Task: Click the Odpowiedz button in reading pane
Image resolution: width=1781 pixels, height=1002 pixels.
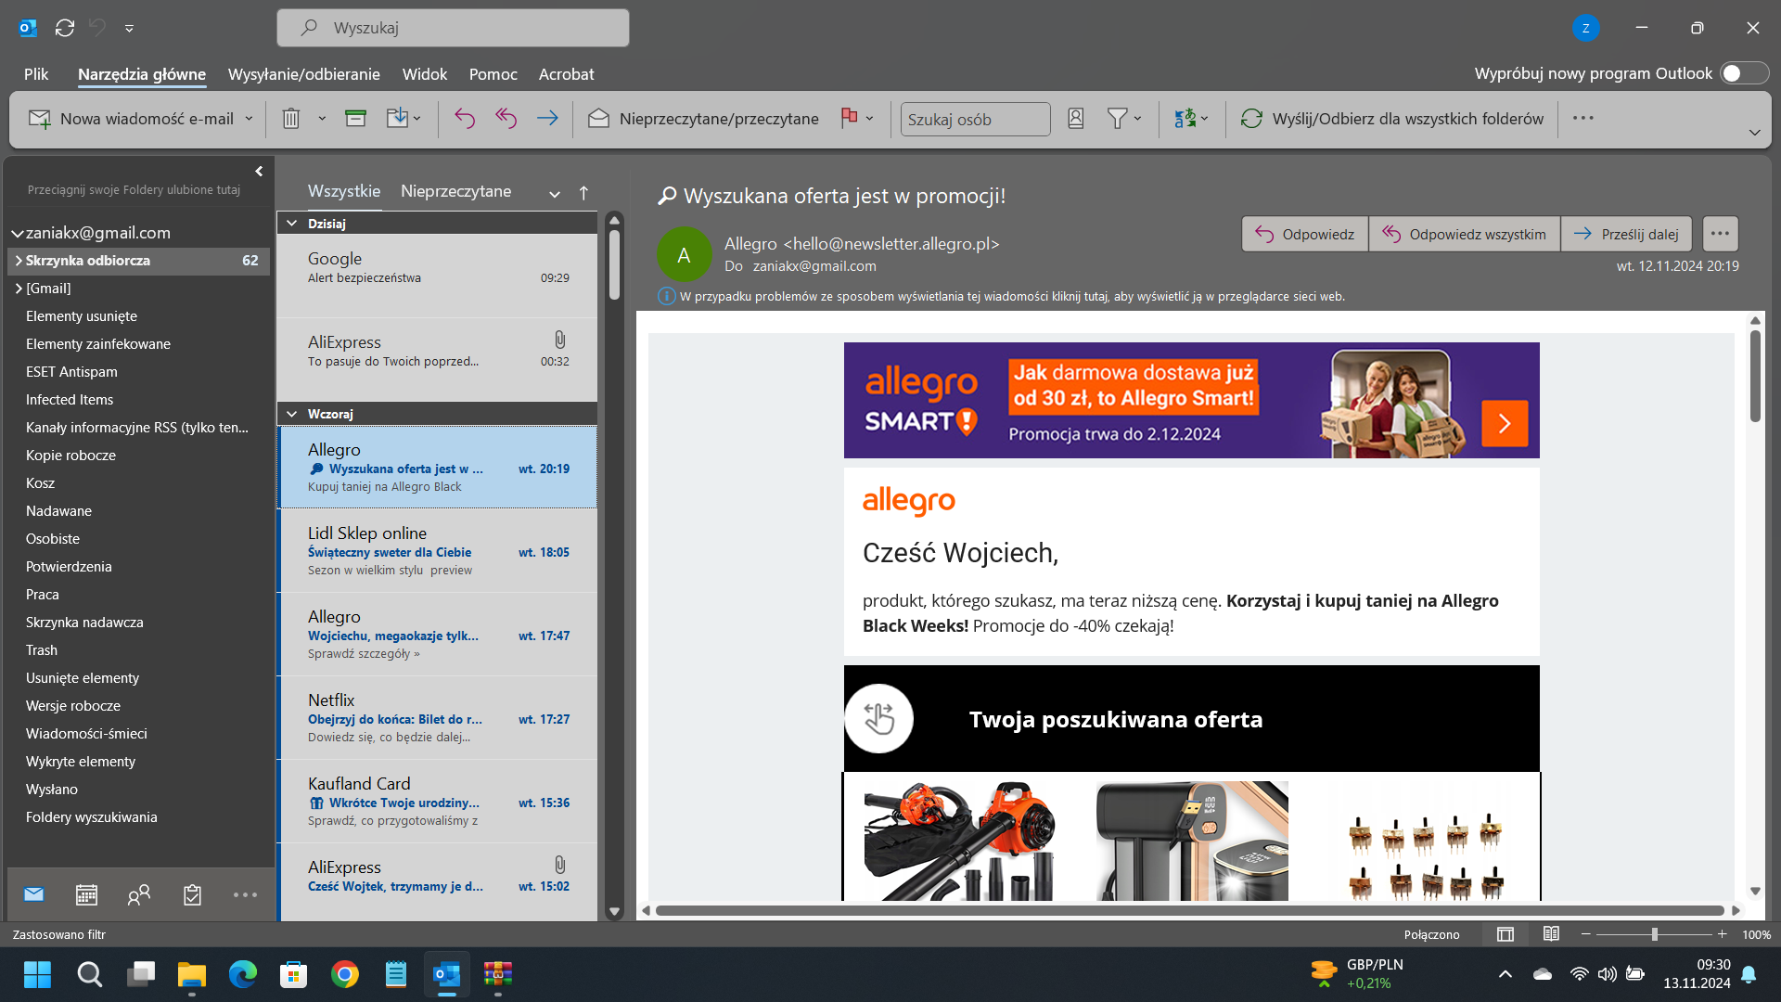Action: pyautogui.click(x=1305, y=234)
